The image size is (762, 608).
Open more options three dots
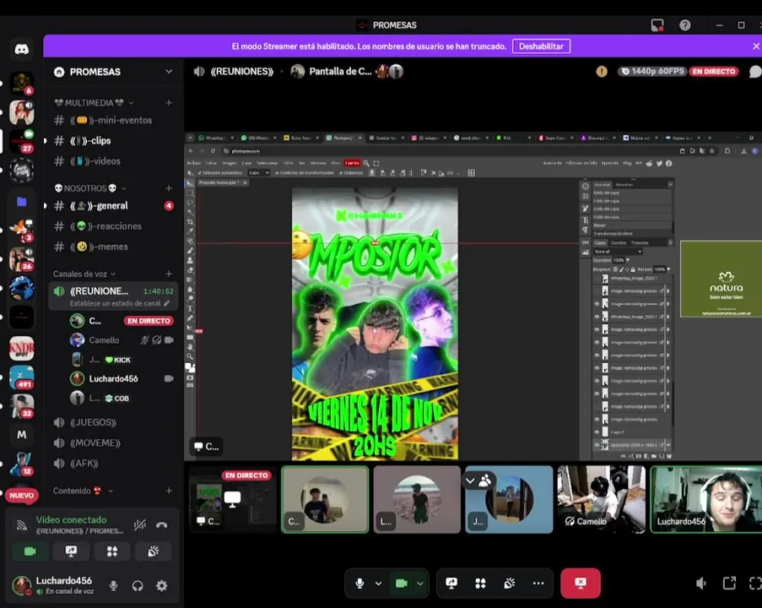point(538,583)
